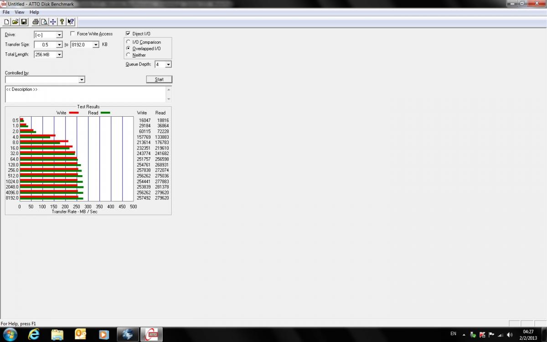This screenshot has width=547, height=342.
Task: Click the 1024.0 transfer size label
Action: [12, 181]
